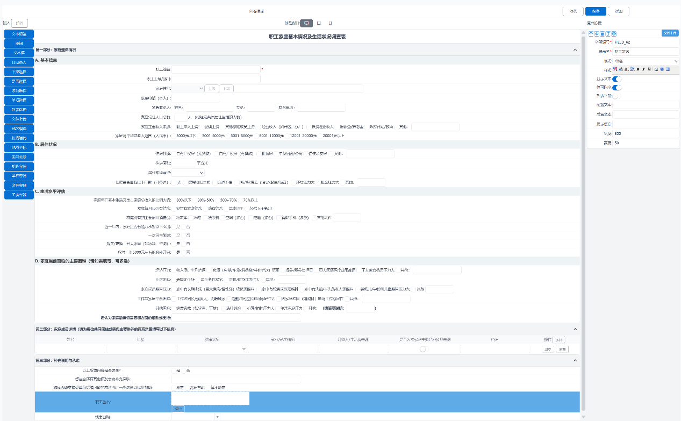Click the small button under the signature box
Viewport: 681px width, 421px height.
pos(178,409)
